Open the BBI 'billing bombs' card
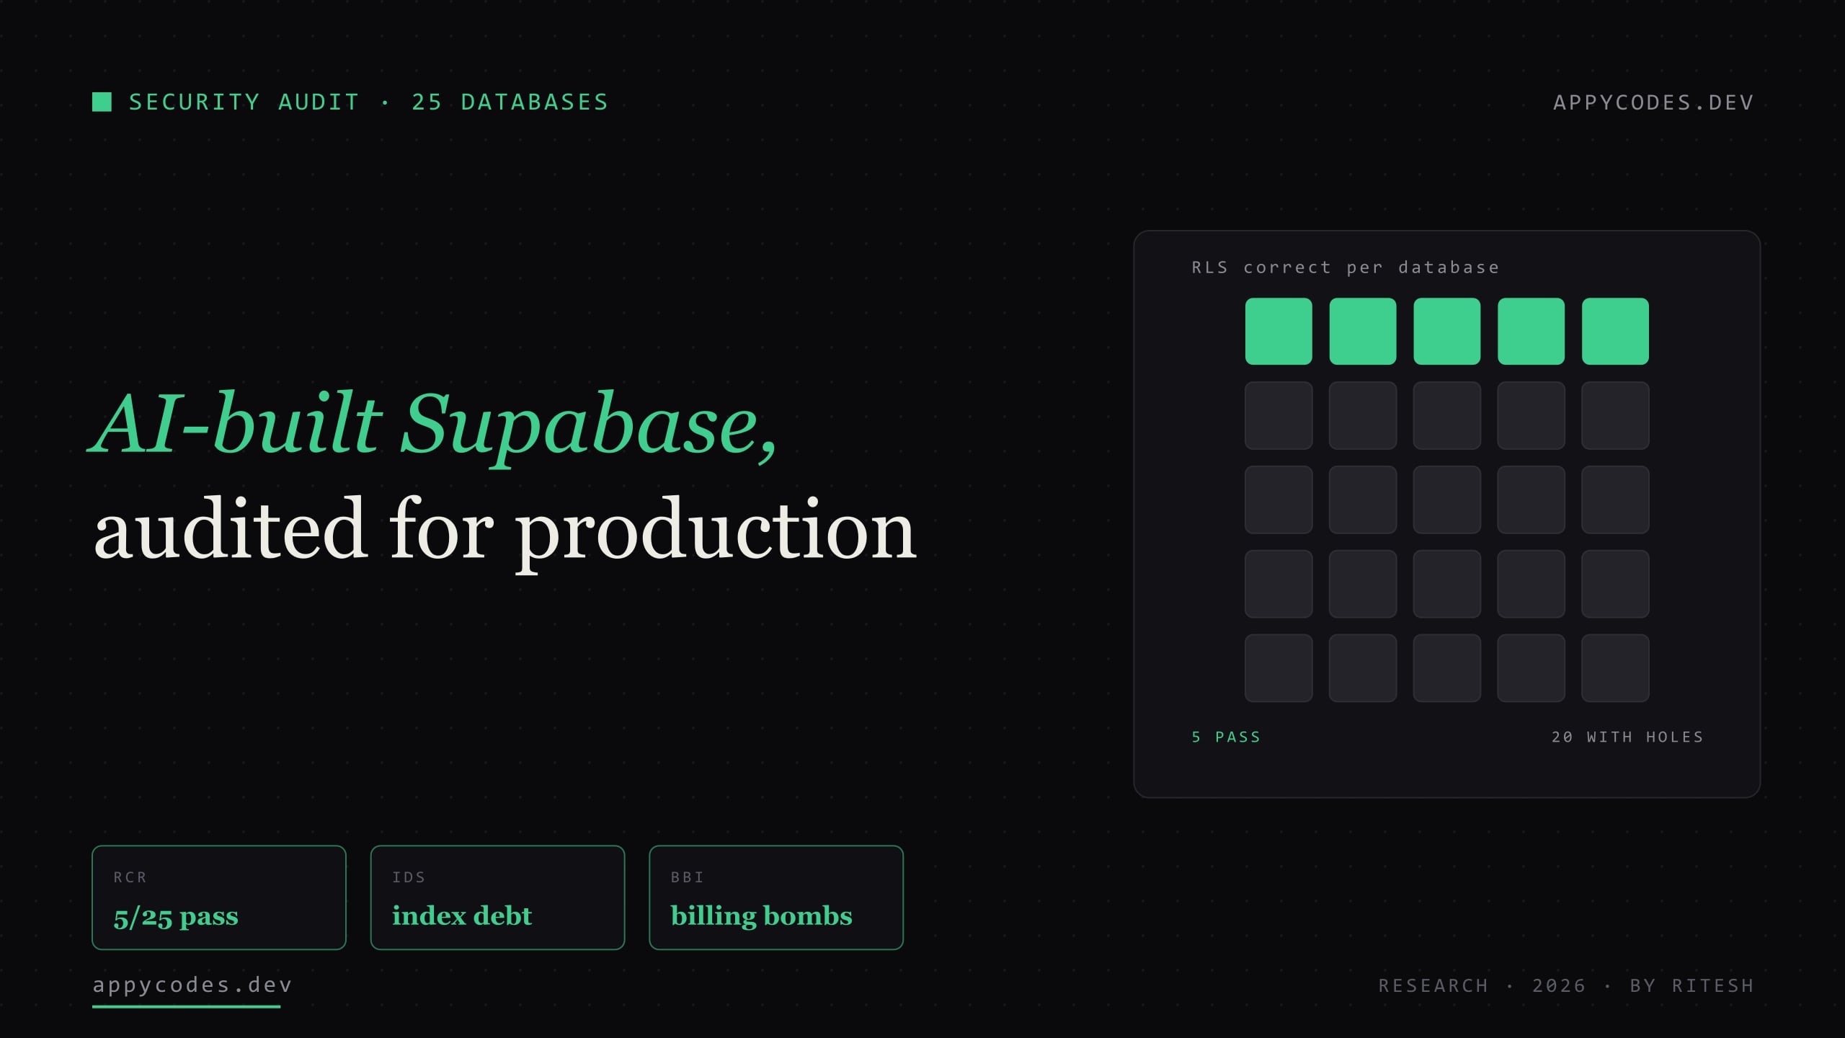 pos(776,897)
